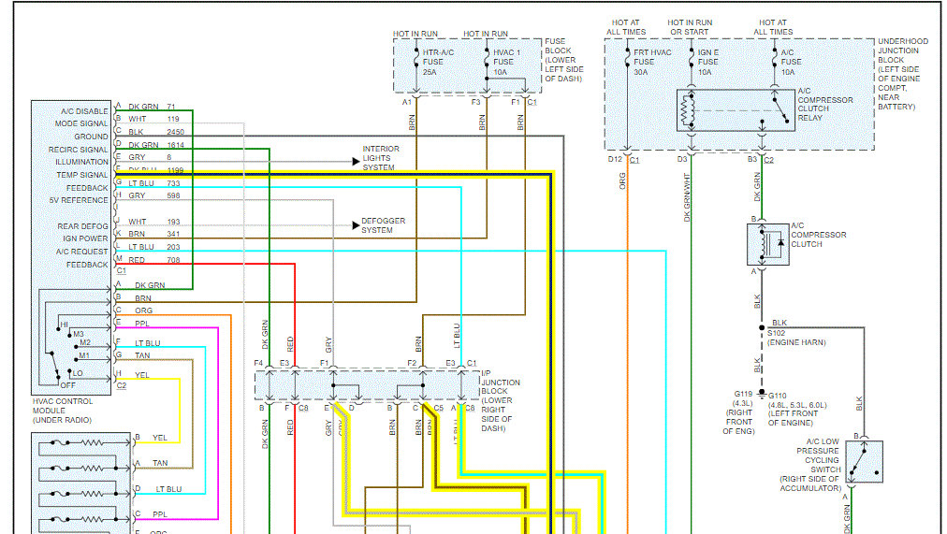Image resolution: width=947 pixels, height=534 pixels.
Task: Click the "IGN E FUSE 10A" label
Action: (x=708, y=62)
